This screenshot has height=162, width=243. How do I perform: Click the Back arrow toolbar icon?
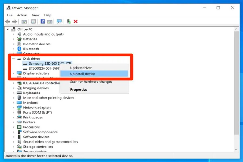point(8,22)
